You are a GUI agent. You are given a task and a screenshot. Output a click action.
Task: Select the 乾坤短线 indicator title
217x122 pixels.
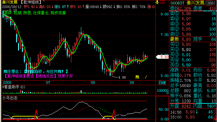(31, 2)
